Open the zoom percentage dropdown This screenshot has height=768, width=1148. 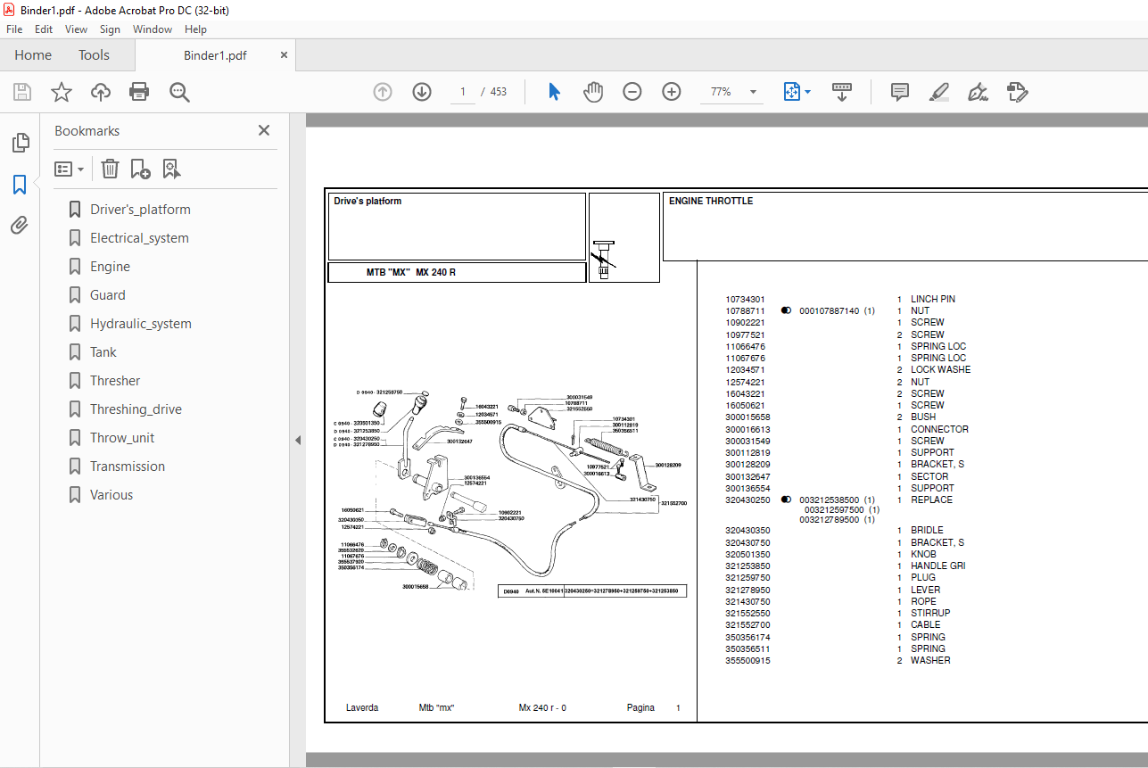754,92
